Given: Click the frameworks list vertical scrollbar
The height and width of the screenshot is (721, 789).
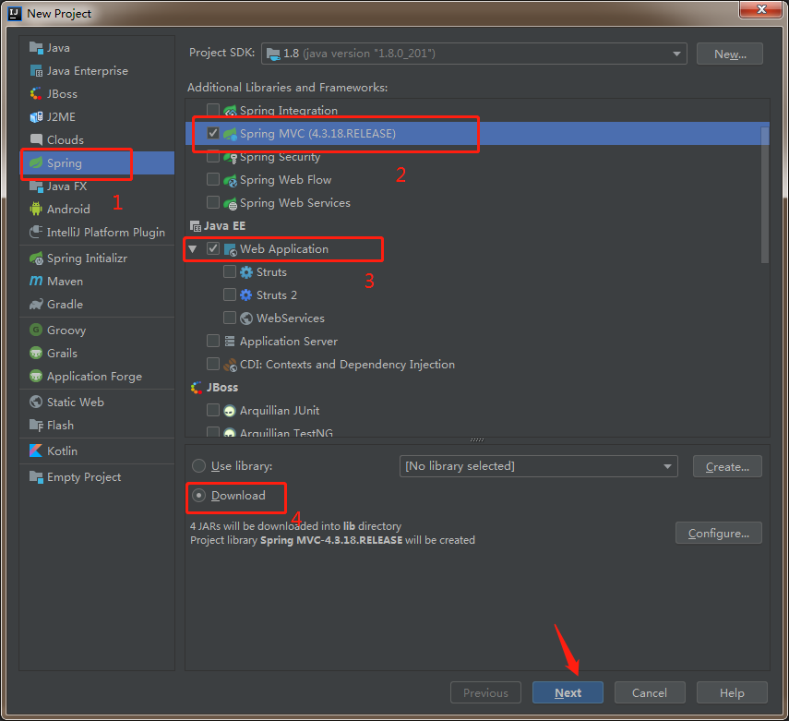Looking at the screenshot, I should (765, 195).
